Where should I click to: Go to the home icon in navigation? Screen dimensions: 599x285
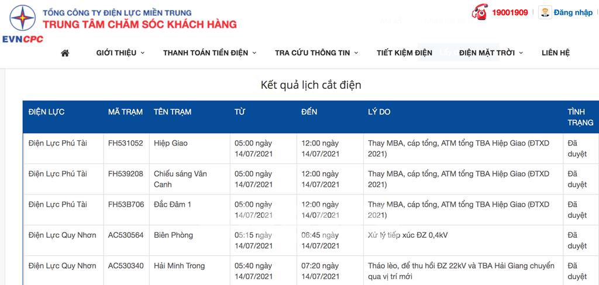65,53
